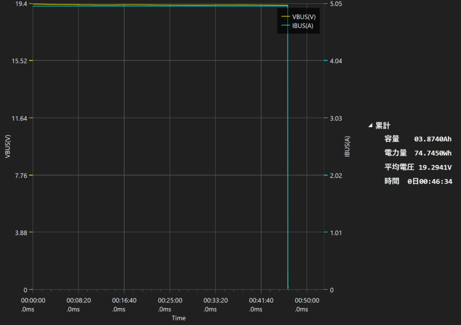Select the 容量 value 03.8740Ah
This screenshot has width=461, height=325.
pos(433,139)
